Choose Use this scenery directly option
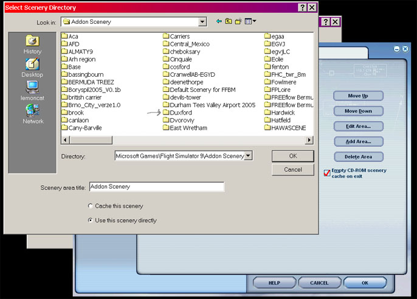Screen dimensions: 417x299 click(x=91, y=220)
